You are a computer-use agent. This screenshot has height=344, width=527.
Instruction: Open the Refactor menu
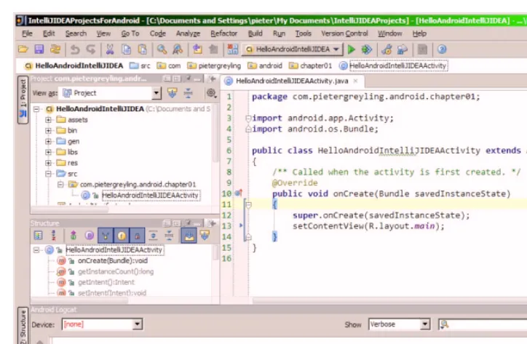224,33
